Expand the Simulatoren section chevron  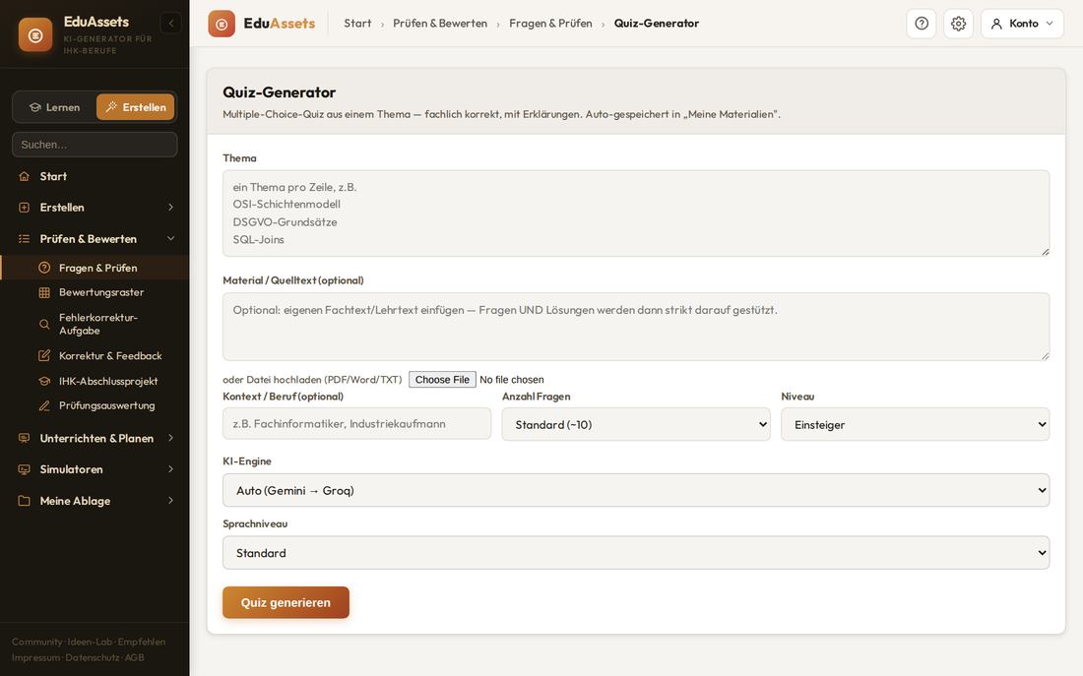point(170,469)
